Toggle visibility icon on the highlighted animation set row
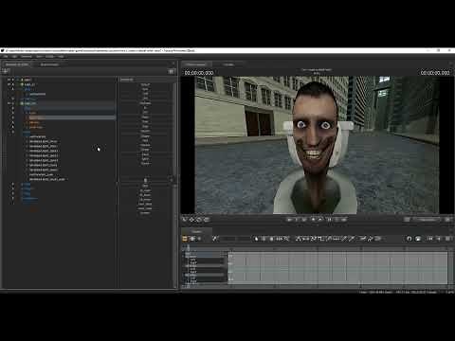455x341 pixels. point(9,103)
